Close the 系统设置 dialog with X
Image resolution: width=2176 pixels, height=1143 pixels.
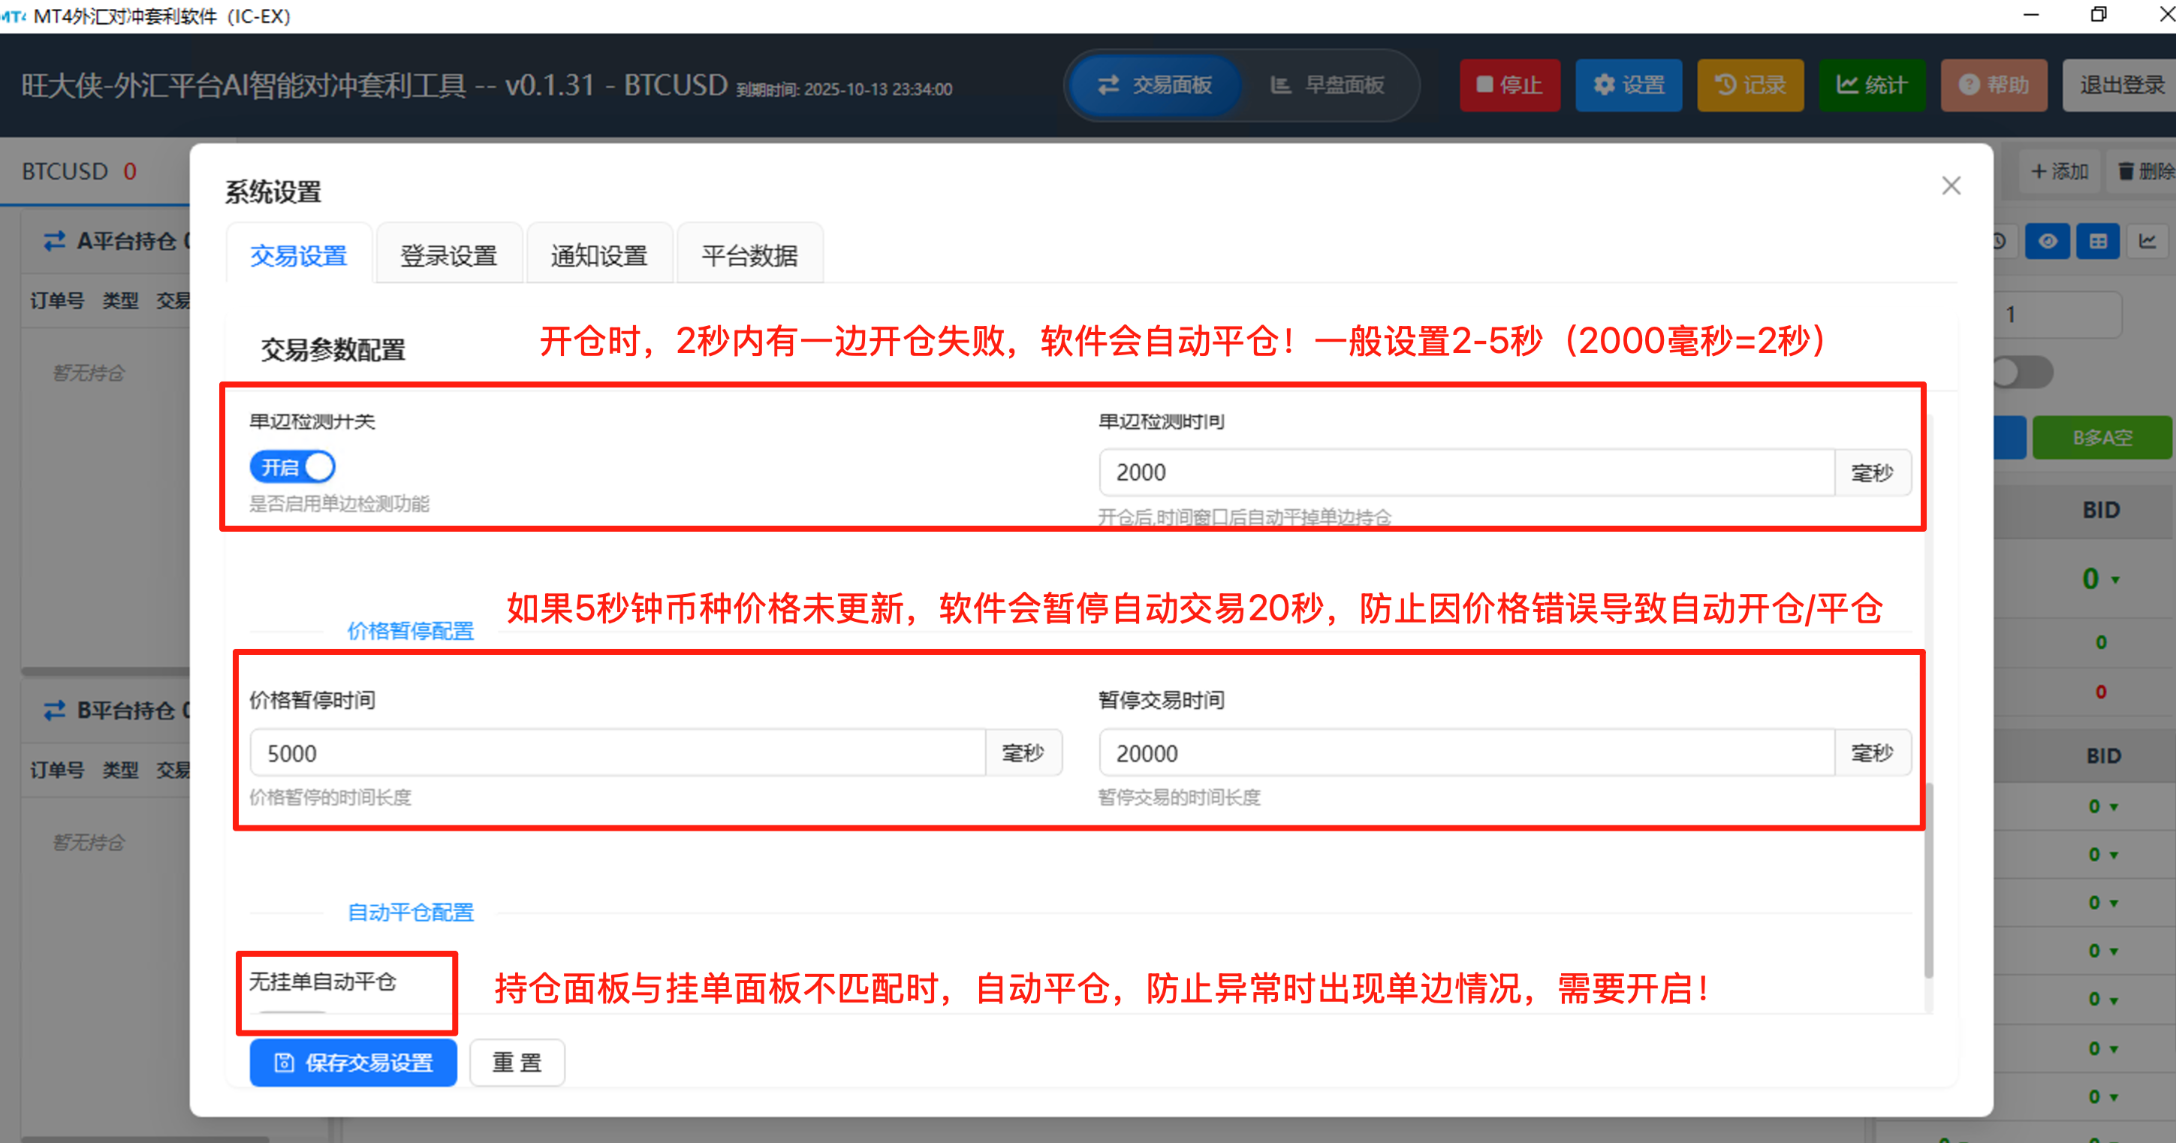1951,185
